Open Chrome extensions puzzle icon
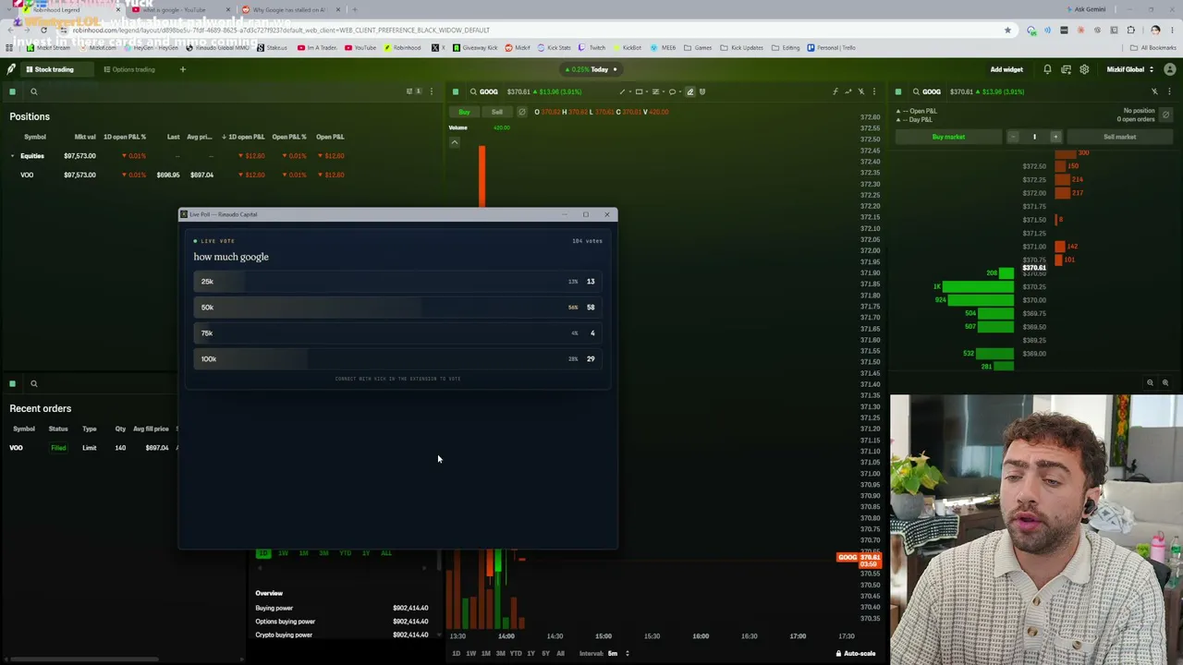 pyautogui.click(x=1130, y=30)
